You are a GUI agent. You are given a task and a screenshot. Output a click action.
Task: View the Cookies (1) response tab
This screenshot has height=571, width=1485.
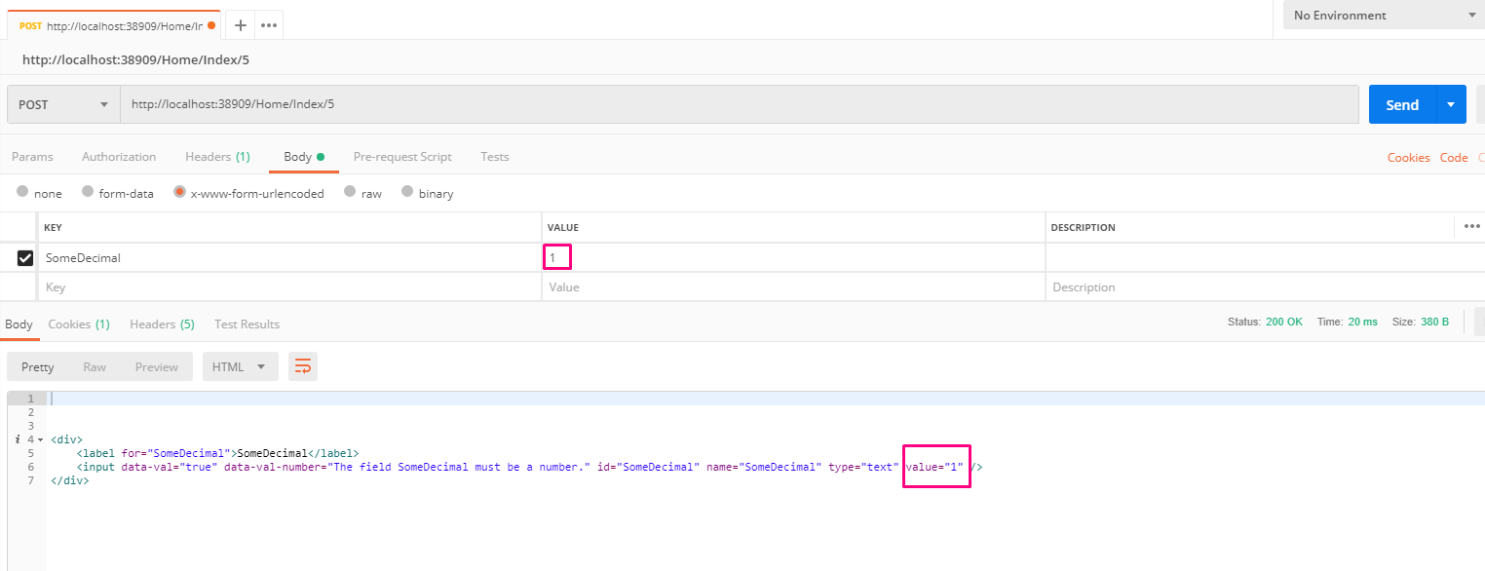(x=78, y=324)
